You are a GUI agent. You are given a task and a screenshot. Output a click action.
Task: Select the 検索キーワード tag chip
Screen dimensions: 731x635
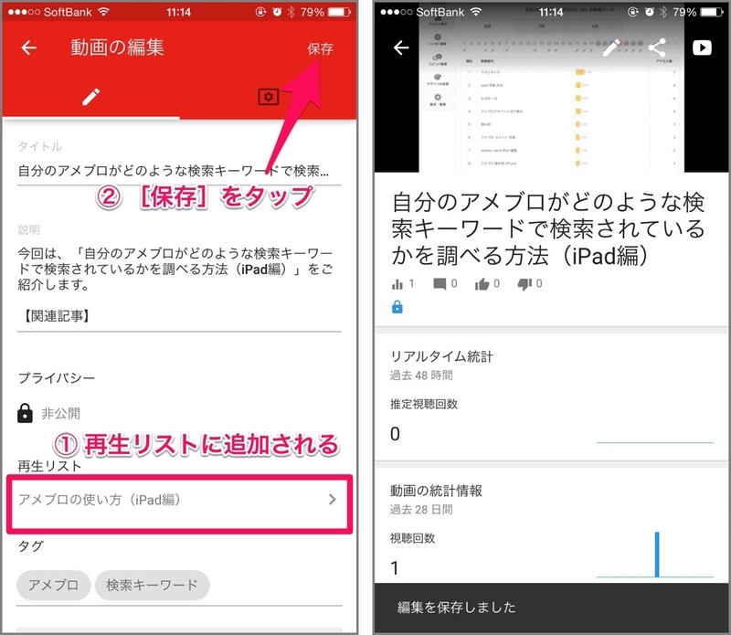(x=152, y=585)
